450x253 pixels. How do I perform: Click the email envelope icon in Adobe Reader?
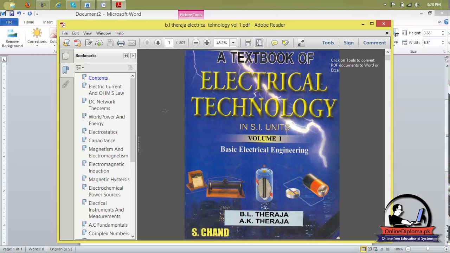132,43
